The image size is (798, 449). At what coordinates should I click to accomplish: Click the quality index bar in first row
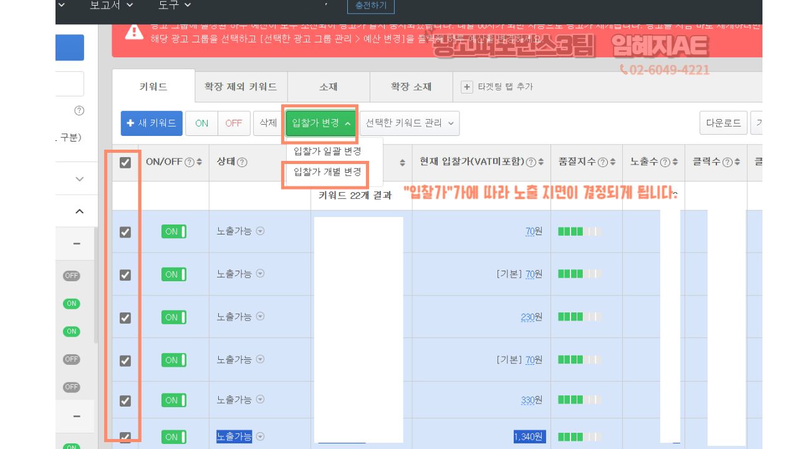[x=579, y=231]
